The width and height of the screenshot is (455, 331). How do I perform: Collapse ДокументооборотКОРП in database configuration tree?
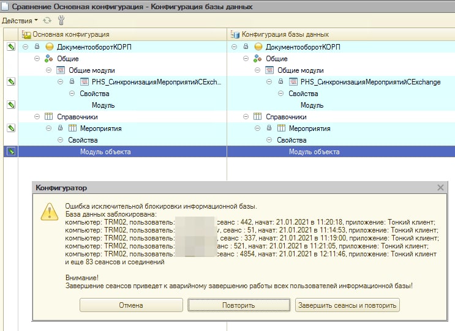[x=235, y=46]
